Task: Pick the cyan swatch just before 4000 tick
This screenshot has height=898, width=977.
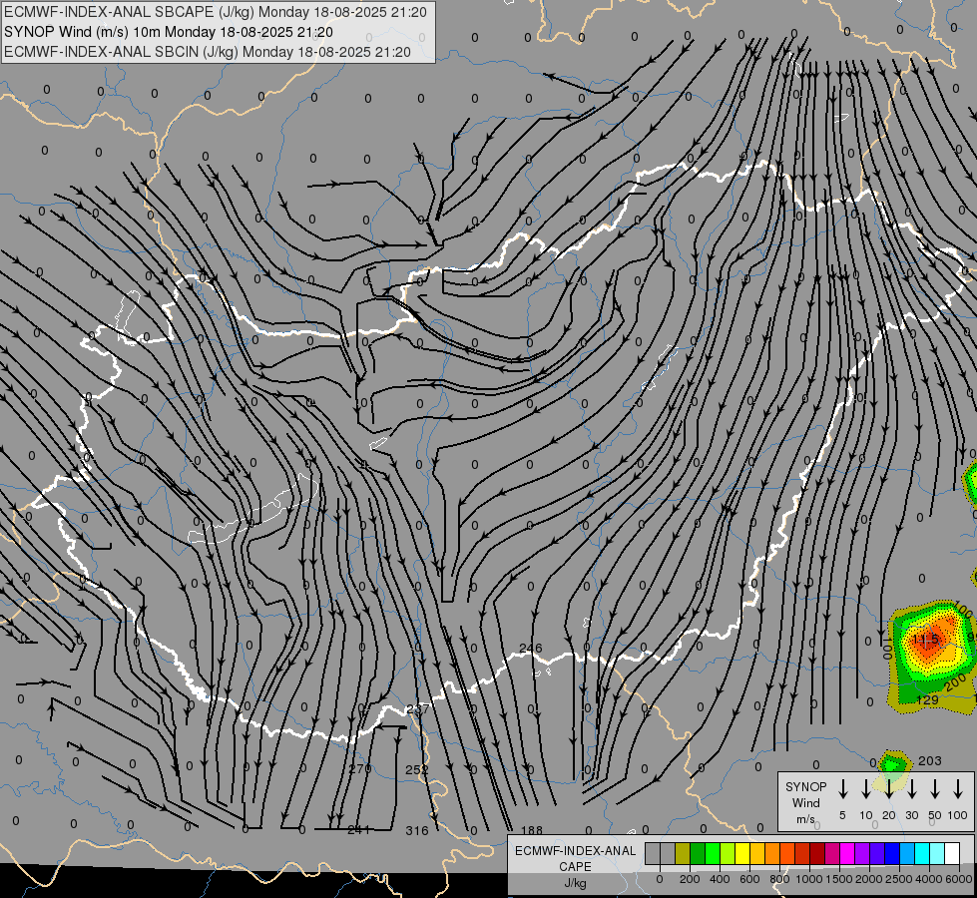Action: pyautogui.click(x=922, y=853)
